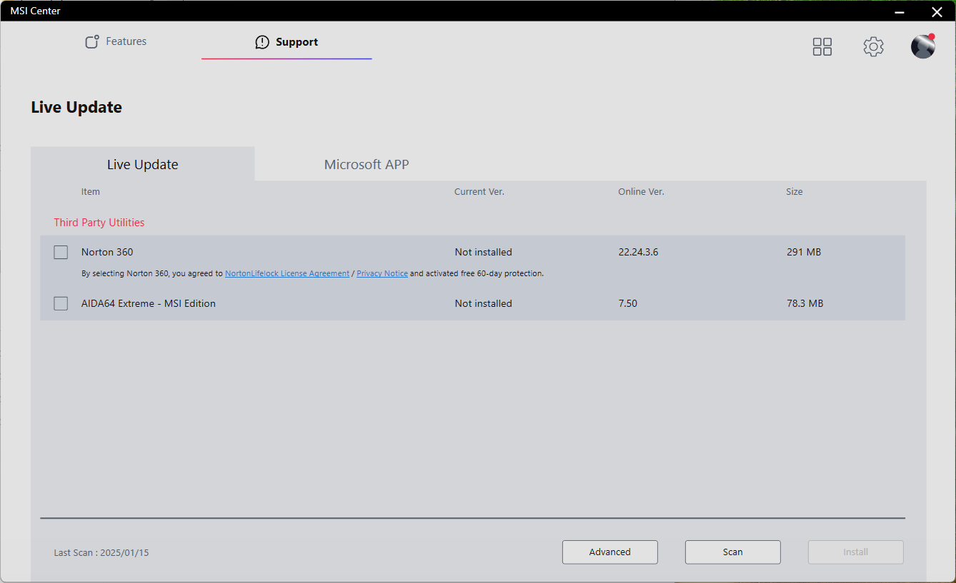Image resolution: width=956 pixels, height=583 pixels.
Task: Click the Live Update page title
Action: point(76,107)
